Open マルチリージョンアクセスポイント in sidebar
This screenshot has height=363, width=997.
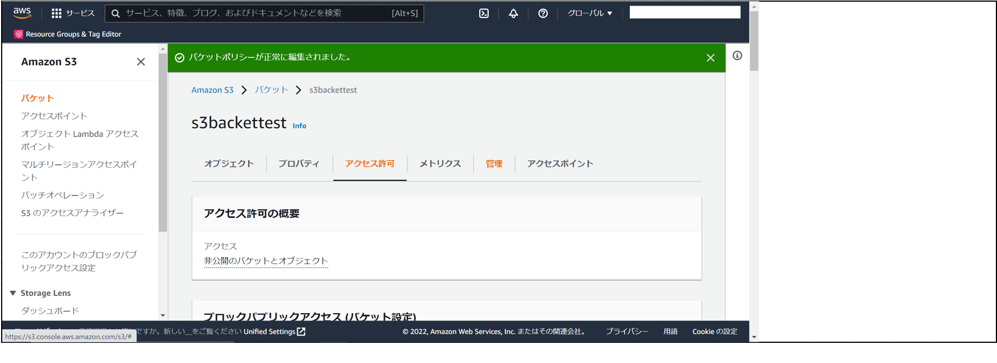pos(79,171)
